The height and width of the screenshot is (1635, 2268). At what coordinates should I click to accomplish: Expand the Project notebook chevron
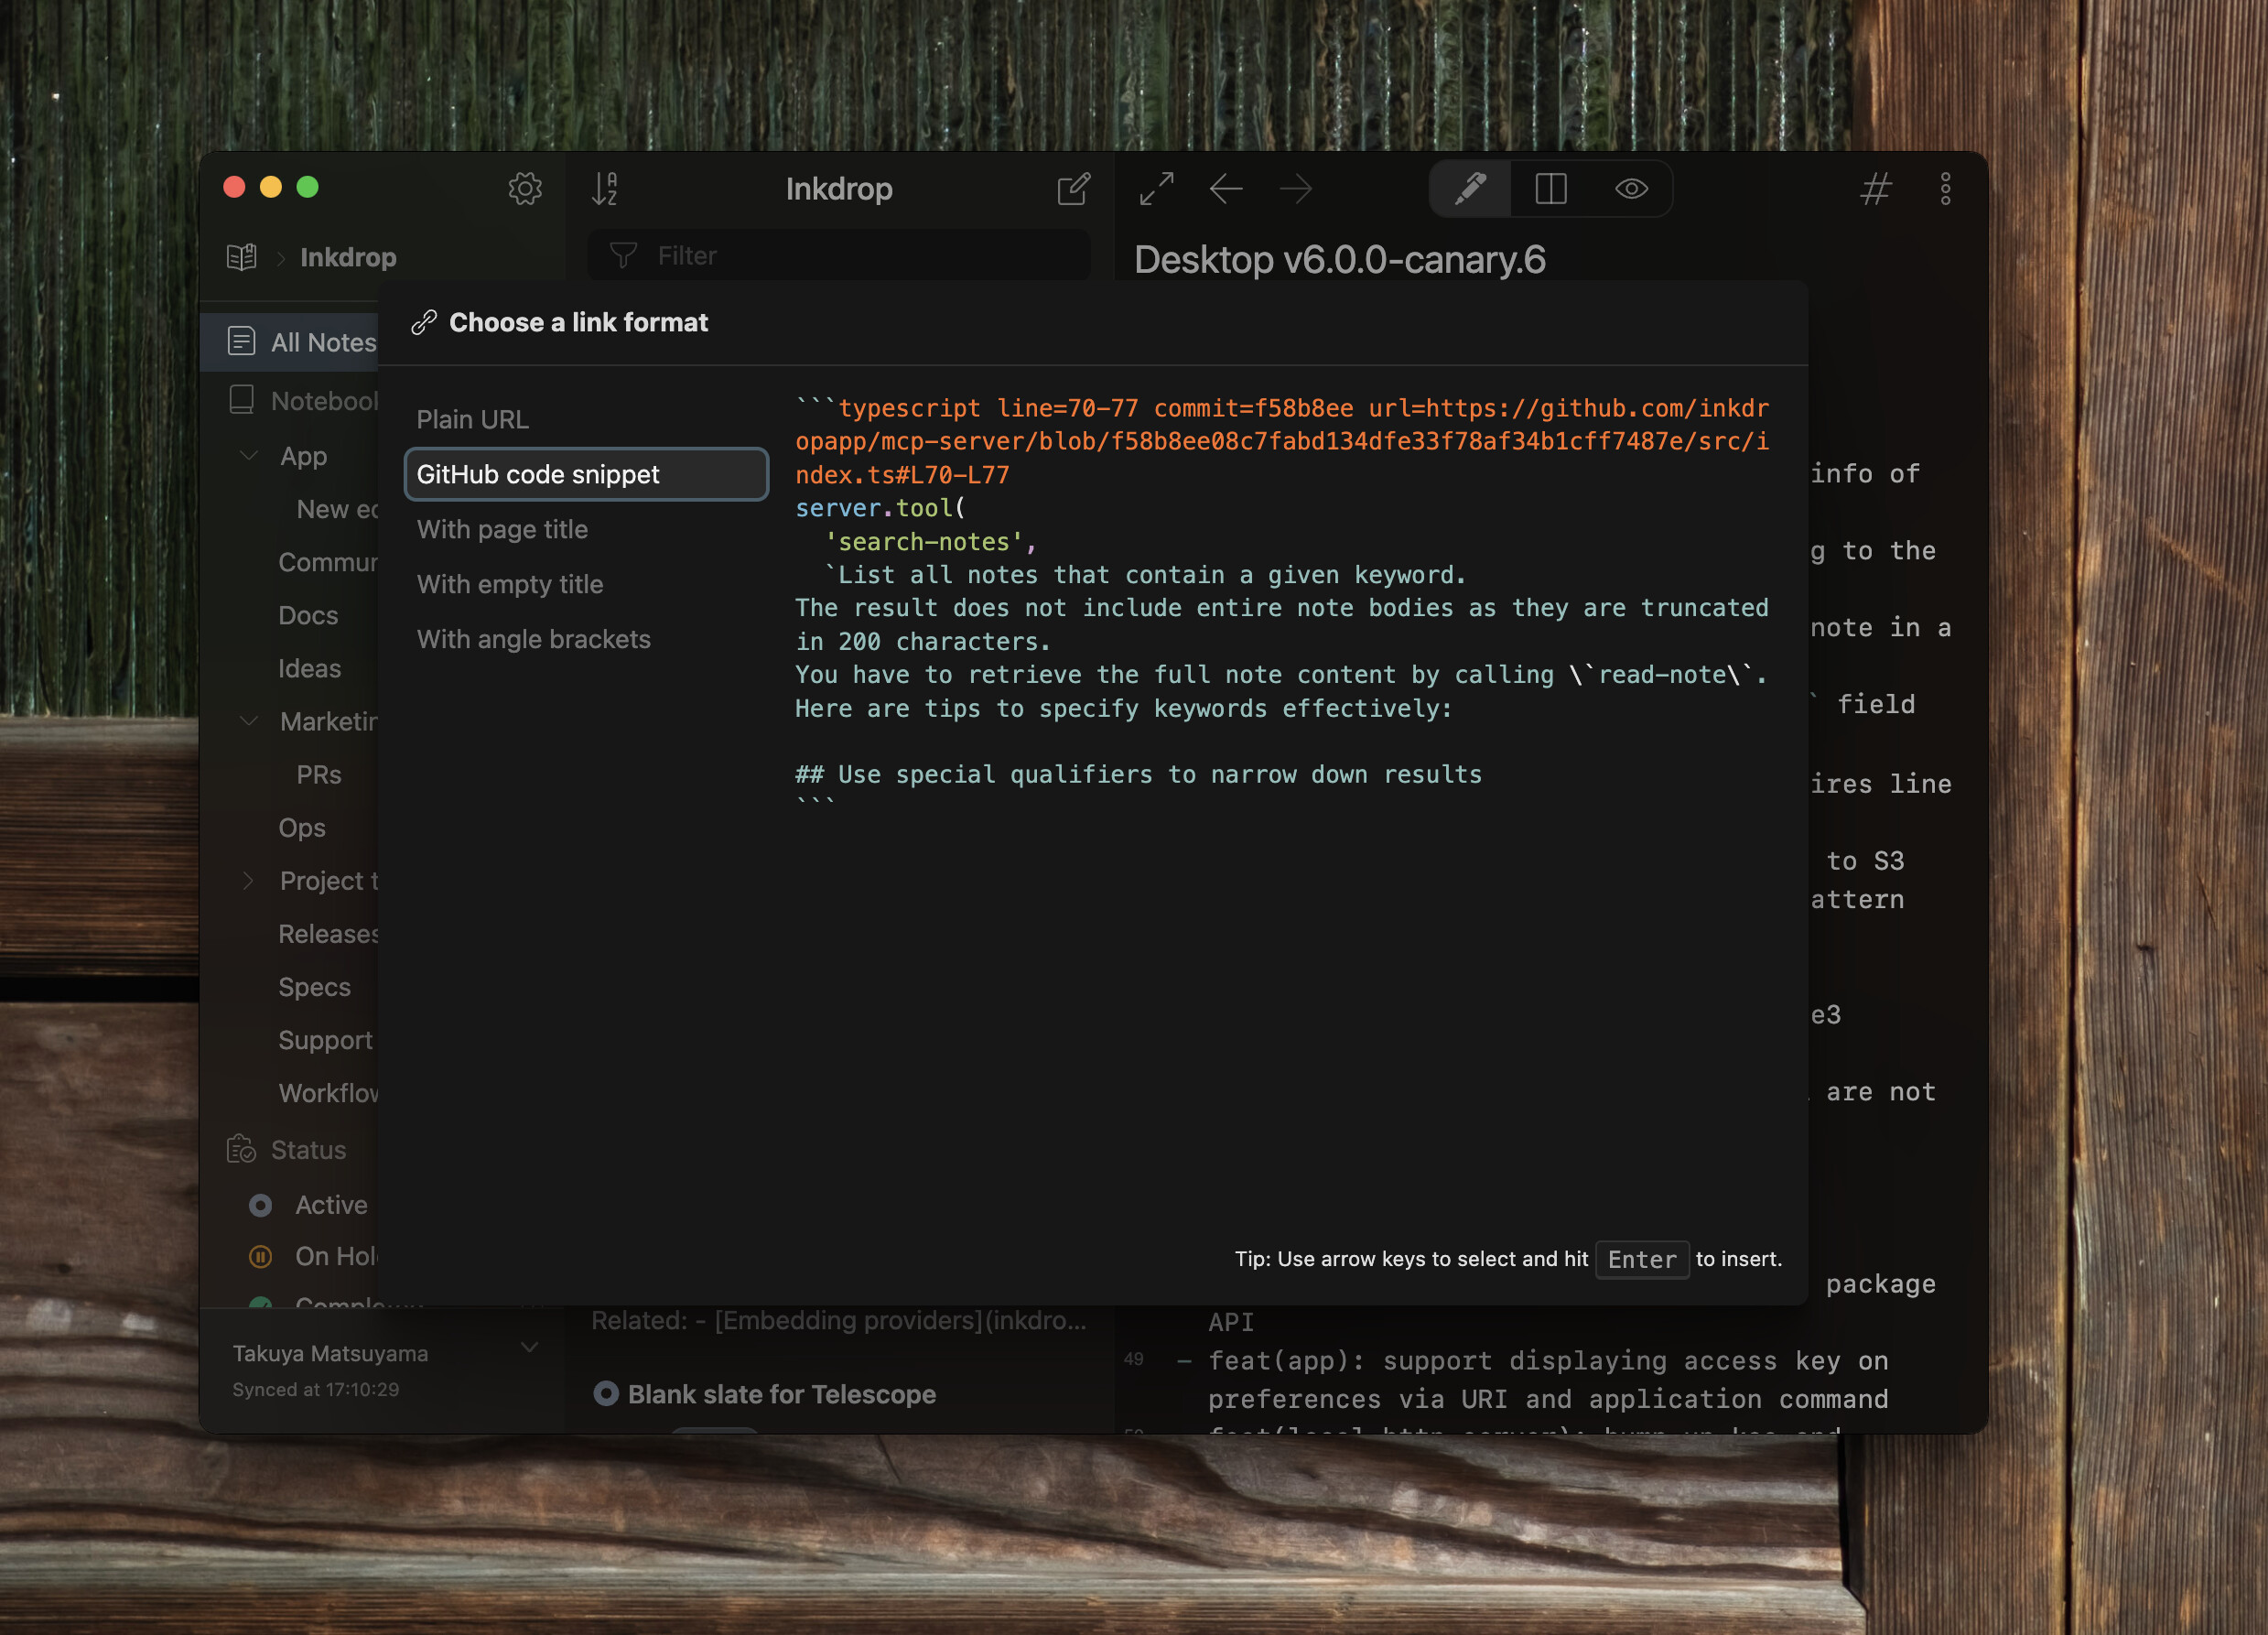click(x=249, y=881)
